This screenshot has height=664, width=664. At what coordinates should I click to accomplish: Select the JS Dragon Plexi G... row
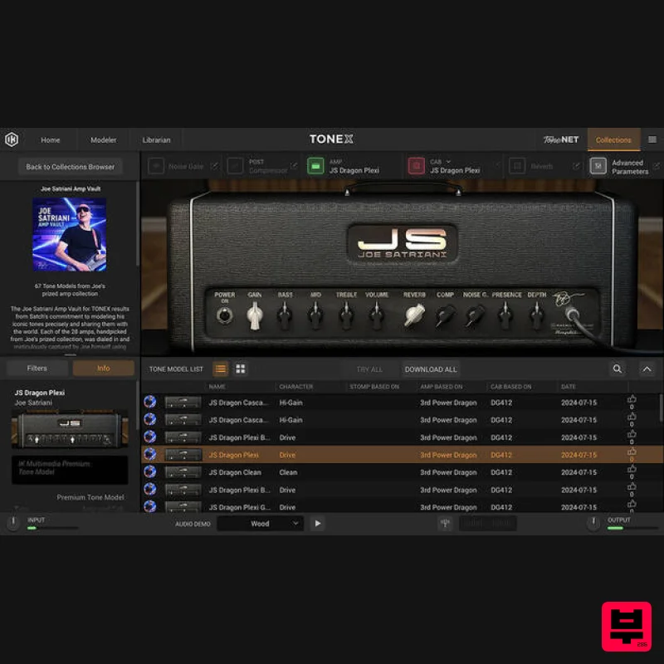click(402, 507)
